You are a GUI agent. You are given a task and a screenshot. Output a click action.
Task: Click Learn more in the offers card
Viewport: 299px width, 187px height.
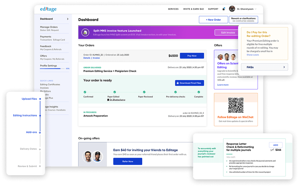coord(223,85)
